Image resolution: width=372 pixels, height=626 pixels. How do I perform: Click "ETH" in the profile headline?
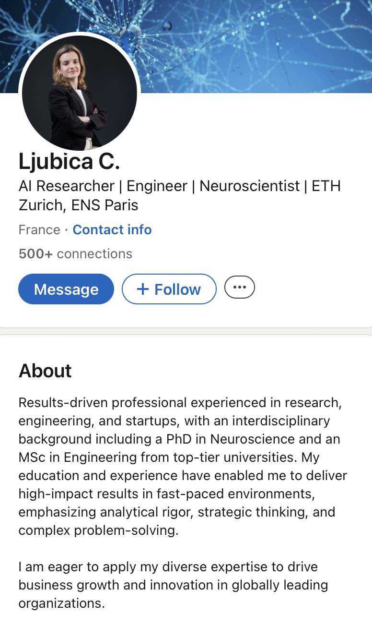pyautogui.click(x=326, y=186)
